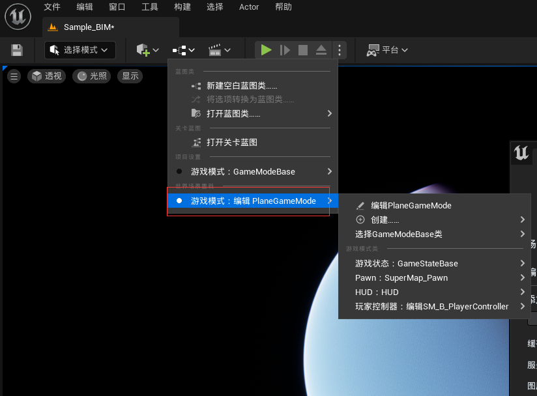Screen dimensions: 537x396
Task: Choose 编辑PlaneGameMode in submenu
Action: (x=434, y=205)
